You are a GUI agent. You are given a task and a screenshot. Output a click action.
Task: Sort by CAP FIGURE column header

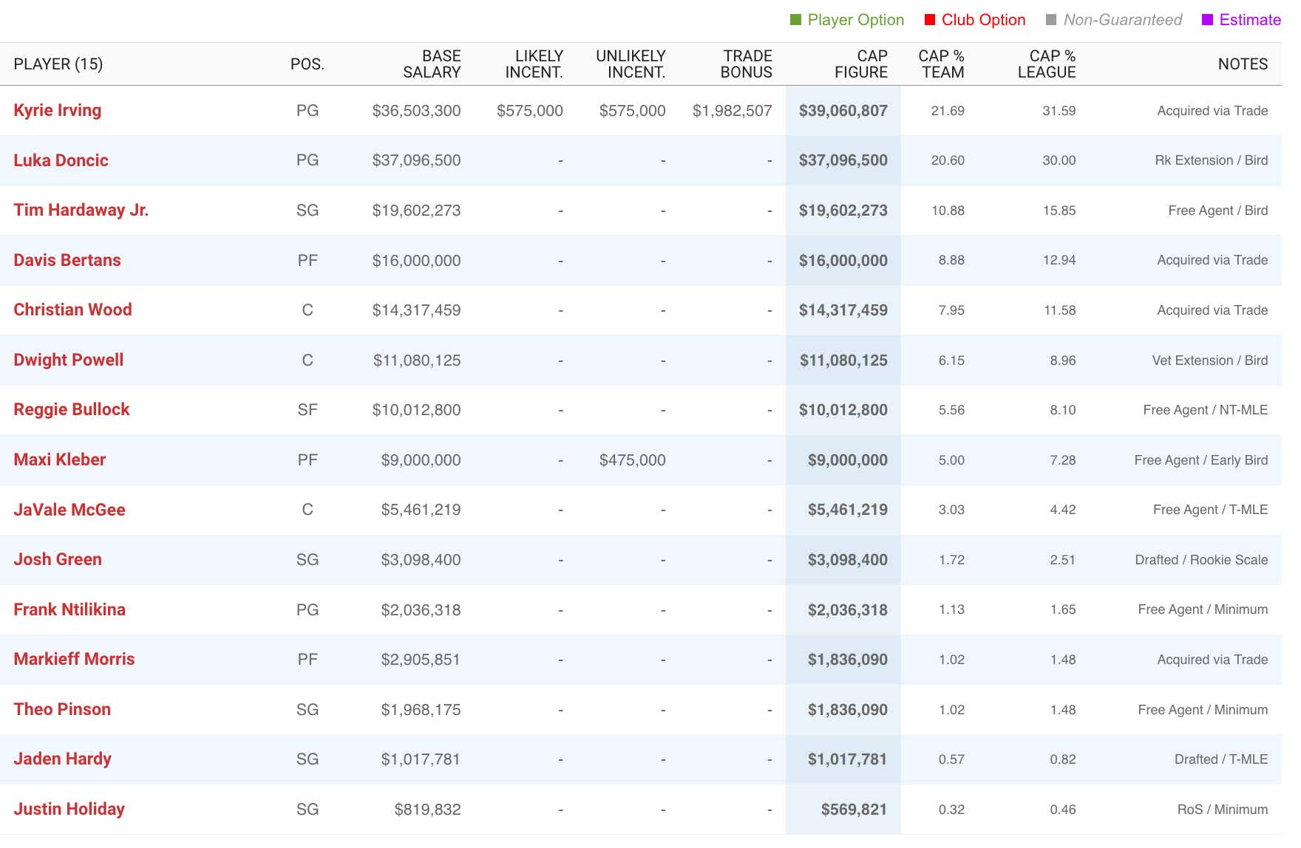point(861,64)
